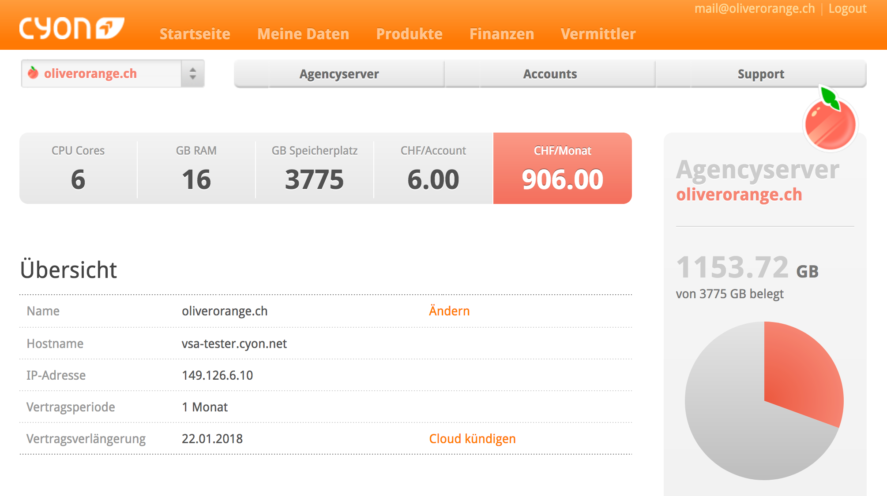Switch to the Accounts tab
Viewport: 887px width, 496px height.
tap(550, 74)
